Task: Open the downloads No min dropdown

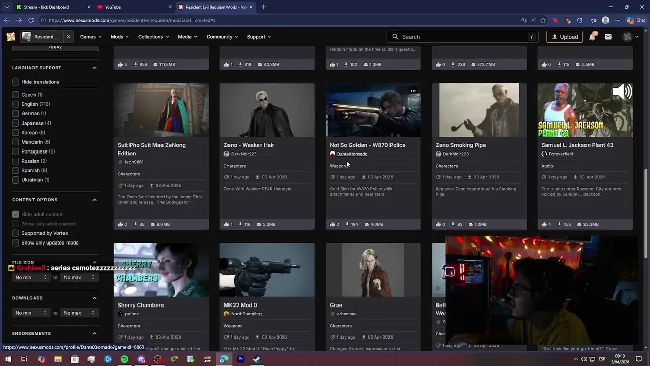Action: pyautogui.click(x=30, y=313)
